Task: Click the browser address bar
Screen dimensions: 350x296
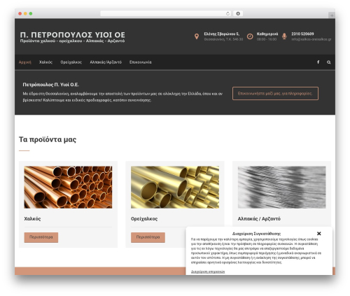Action: coord(165,13)
